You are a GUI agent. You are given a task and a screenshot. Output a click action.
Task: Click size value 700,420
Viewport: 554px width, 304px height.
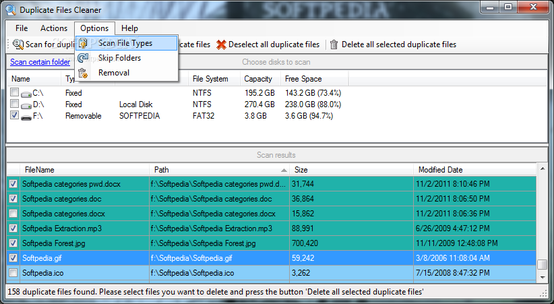pyautogui.click(x=305, y=243)
